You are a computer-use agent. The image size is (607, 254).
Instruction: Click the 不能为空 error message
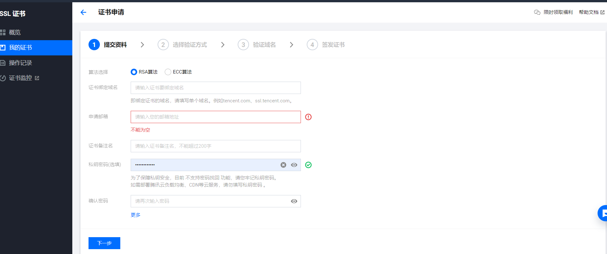click(x=140, y=130)
